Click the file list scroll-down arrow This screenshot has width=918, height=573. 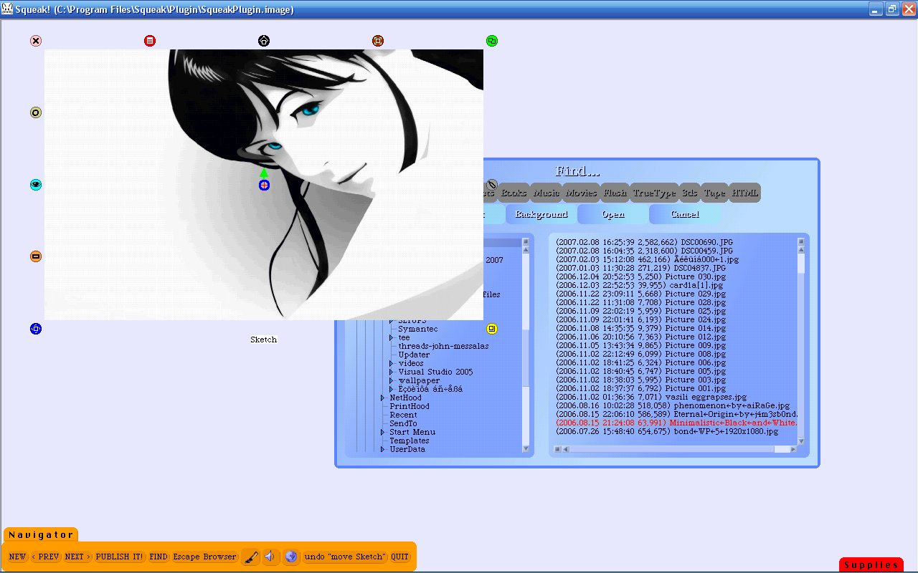[801, 440]
